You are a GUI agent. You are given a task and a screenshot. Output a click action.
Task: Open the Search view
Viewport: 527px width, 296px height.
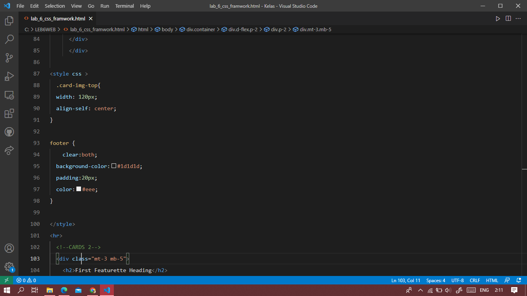9,39
